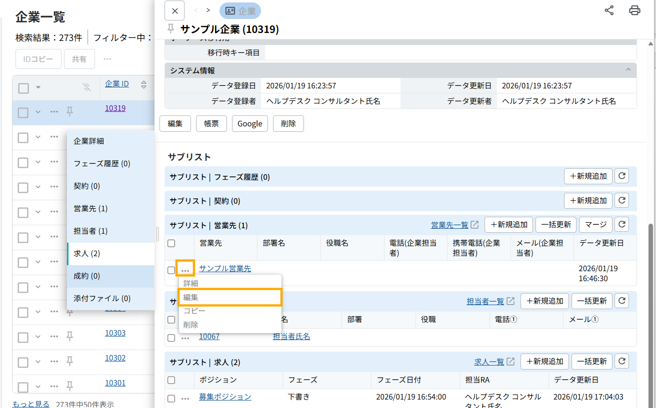Select the 募集ポジション row checkbox

171,399
